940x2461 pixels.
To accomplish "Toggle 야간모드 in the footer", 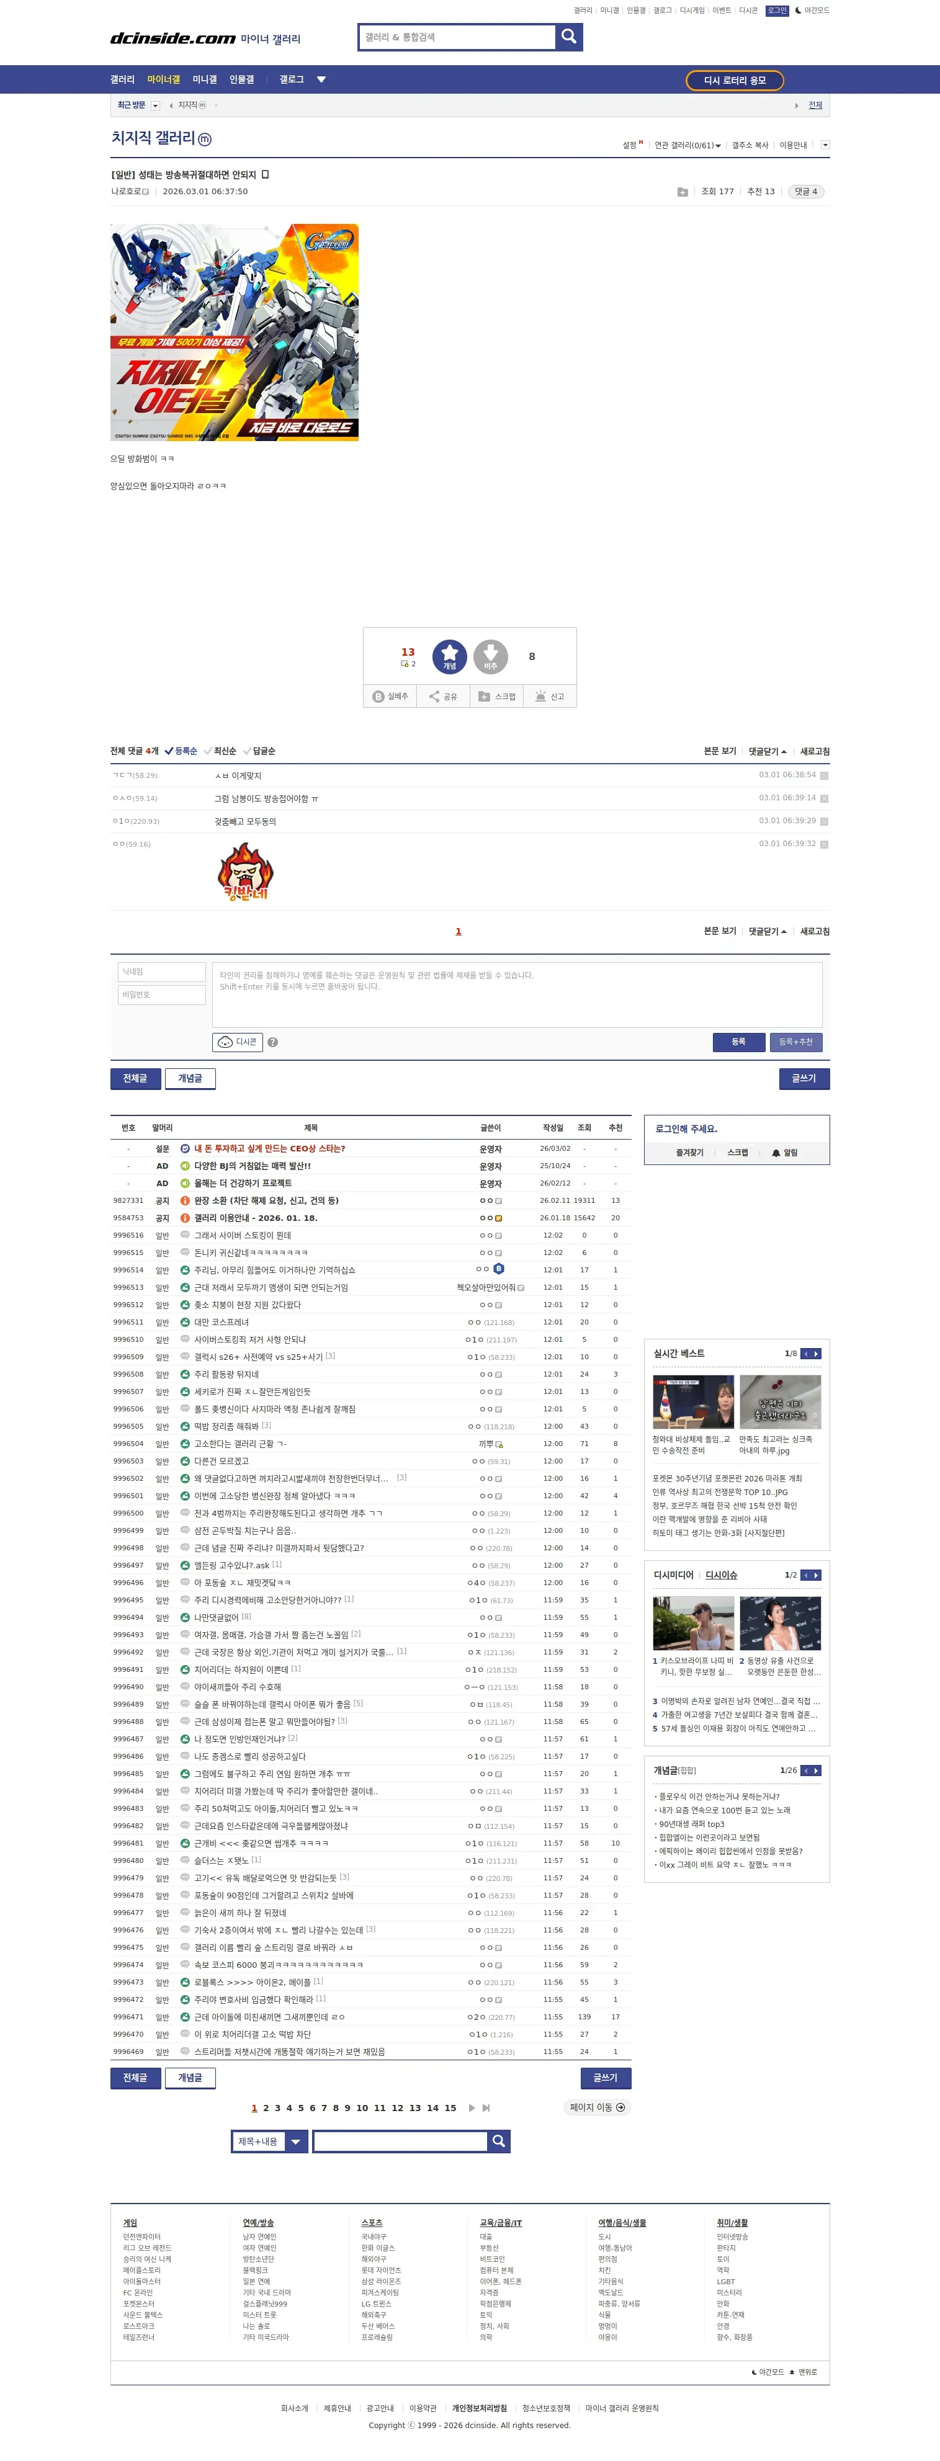I will tap(768, 2372).
